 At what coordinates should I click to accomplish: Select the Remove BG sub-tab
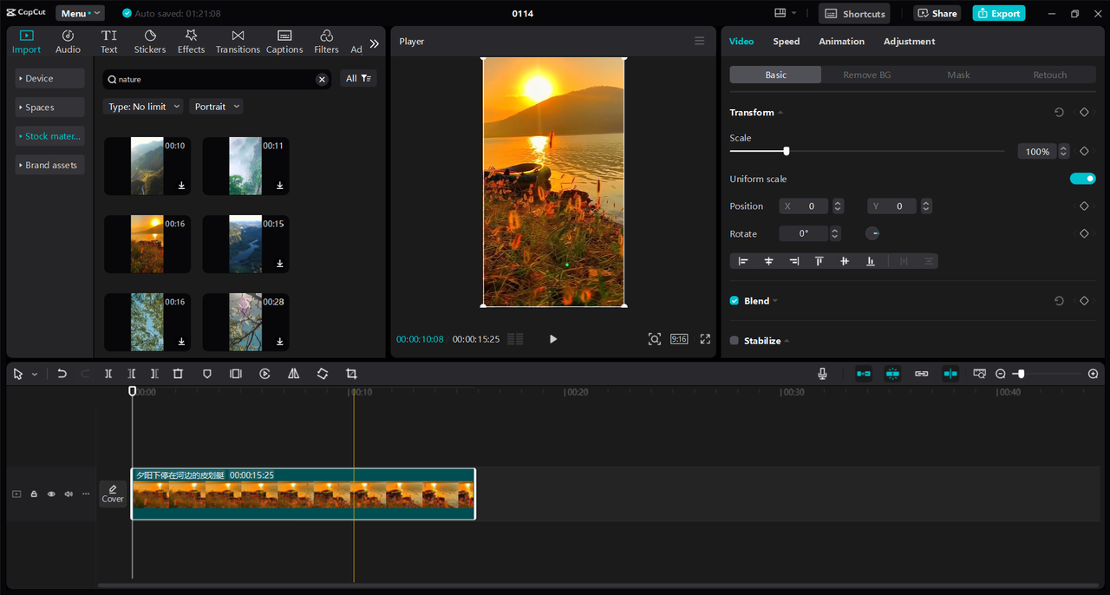point(867,75)
